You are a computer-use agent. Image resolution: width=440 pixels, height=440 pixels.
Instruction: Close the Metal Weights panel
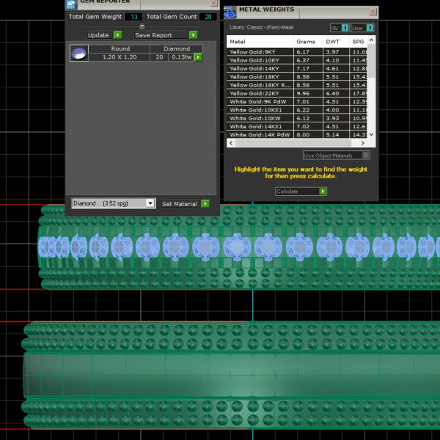coord(373,12)
